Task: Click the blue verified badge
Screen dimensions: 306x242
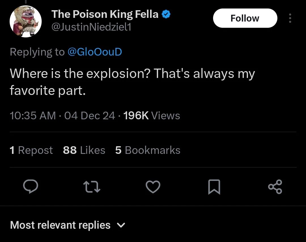Action: (166, 14)
